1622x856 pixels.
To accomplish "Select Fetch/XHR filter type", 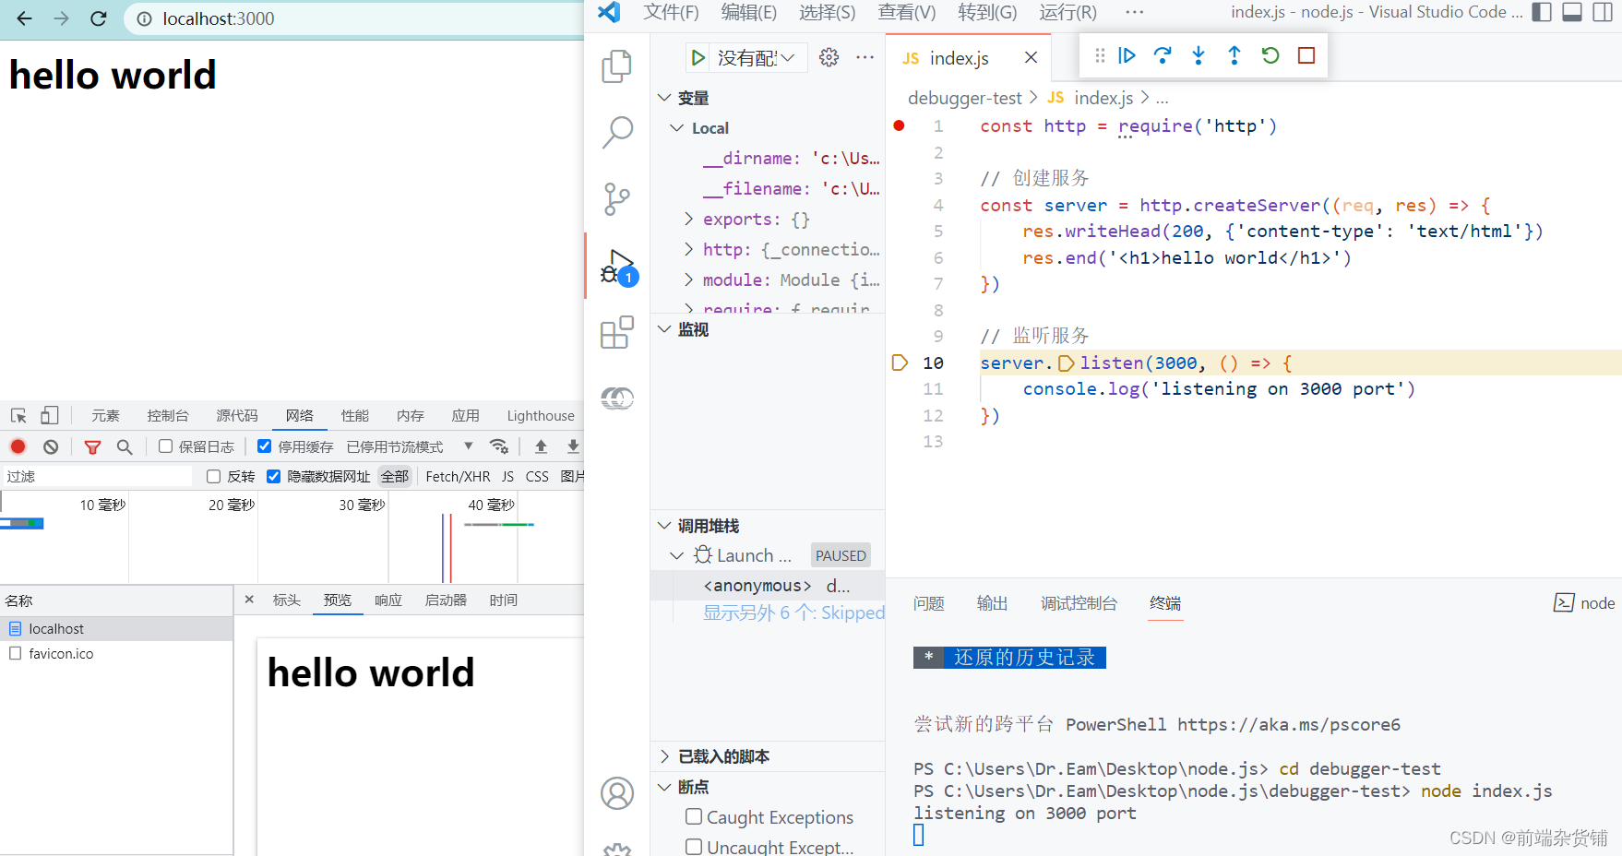I will point(458,476).
